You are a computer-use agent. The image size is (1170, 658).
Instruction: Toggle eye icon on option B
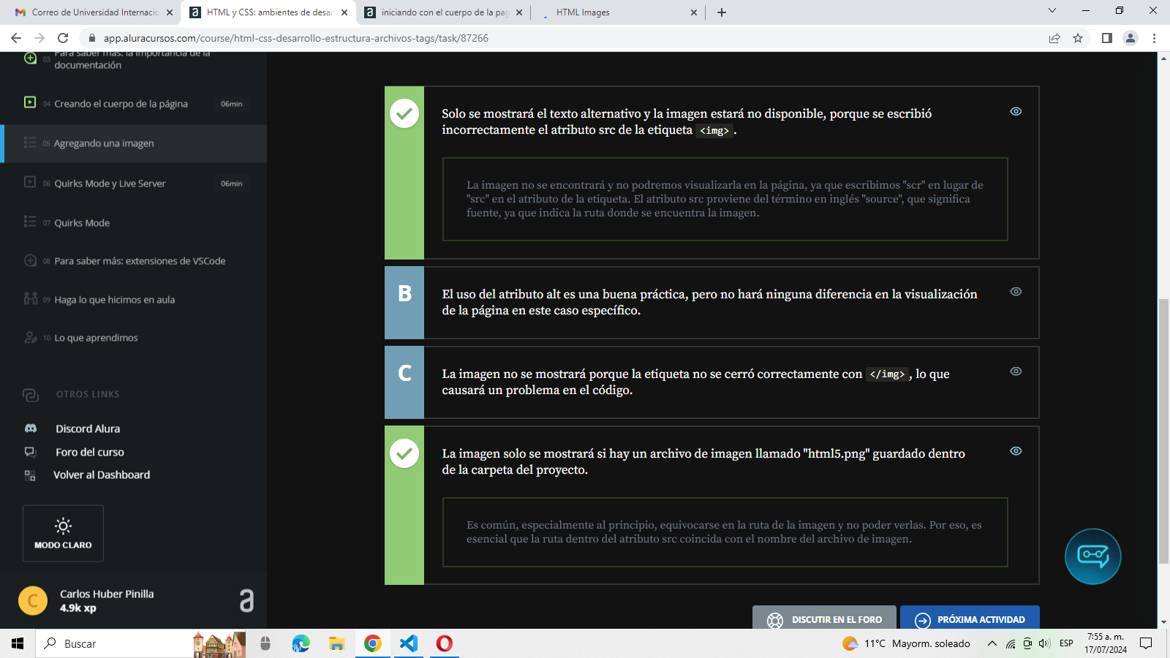click(x=1016, y=292)
